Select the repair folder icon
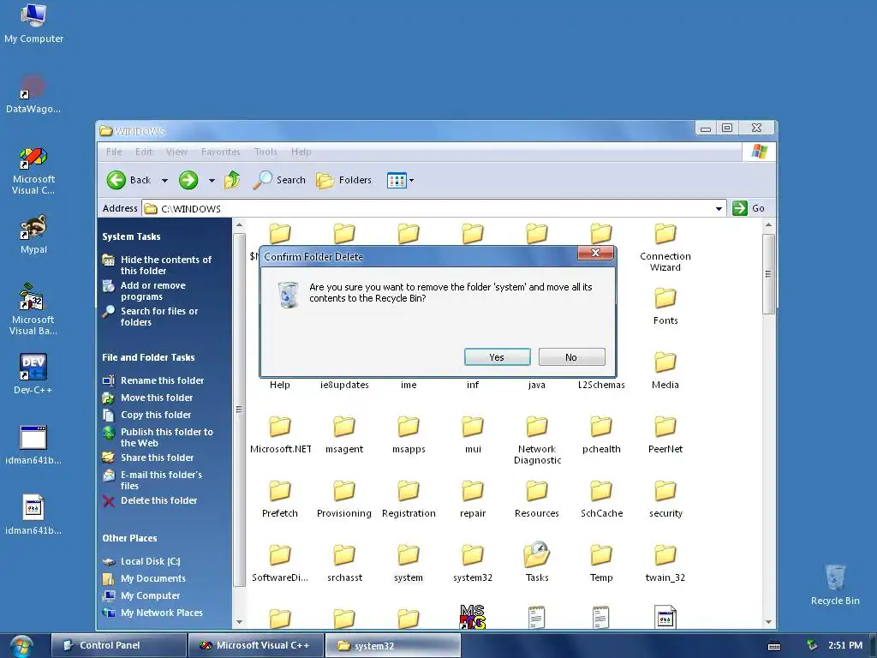877x658 pixels. point(473,491)
